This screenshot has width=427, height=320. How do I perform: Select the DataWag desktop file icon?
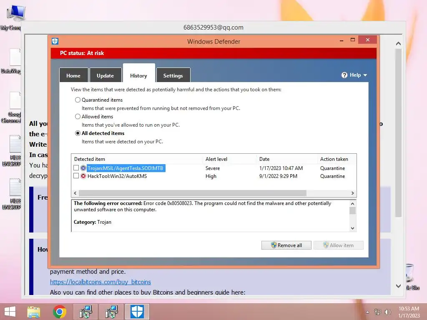click(15, 57)
